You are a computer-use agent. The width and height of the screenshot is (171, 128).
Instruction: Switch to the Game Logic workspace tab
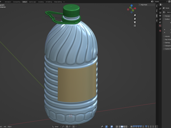click(32, 2)
